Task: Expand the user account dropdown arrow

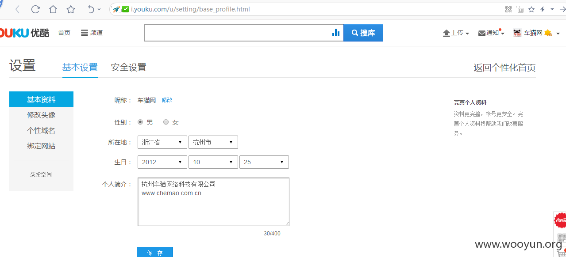Action: coord(558,34)
